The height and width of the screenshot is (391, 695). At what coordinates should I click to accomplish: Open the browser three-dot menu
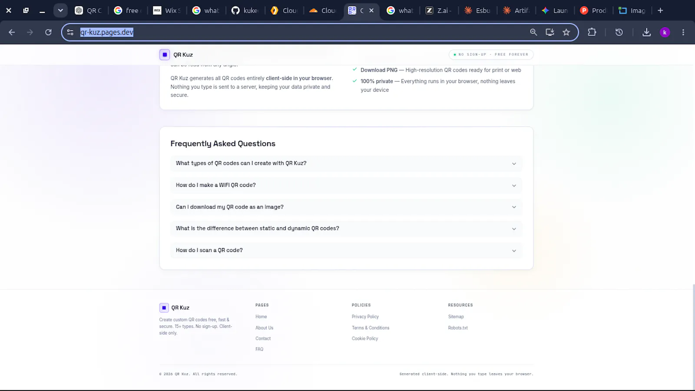point(683,32)
